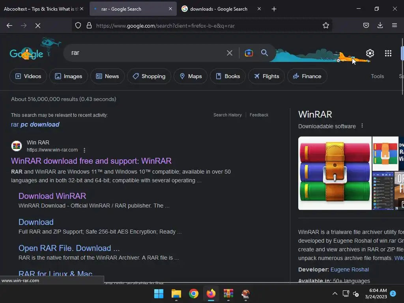Click the win-rar.com favicon
The height and width of the screenshot is (303, 404).
pyautogui.click(x=17, y=146)
